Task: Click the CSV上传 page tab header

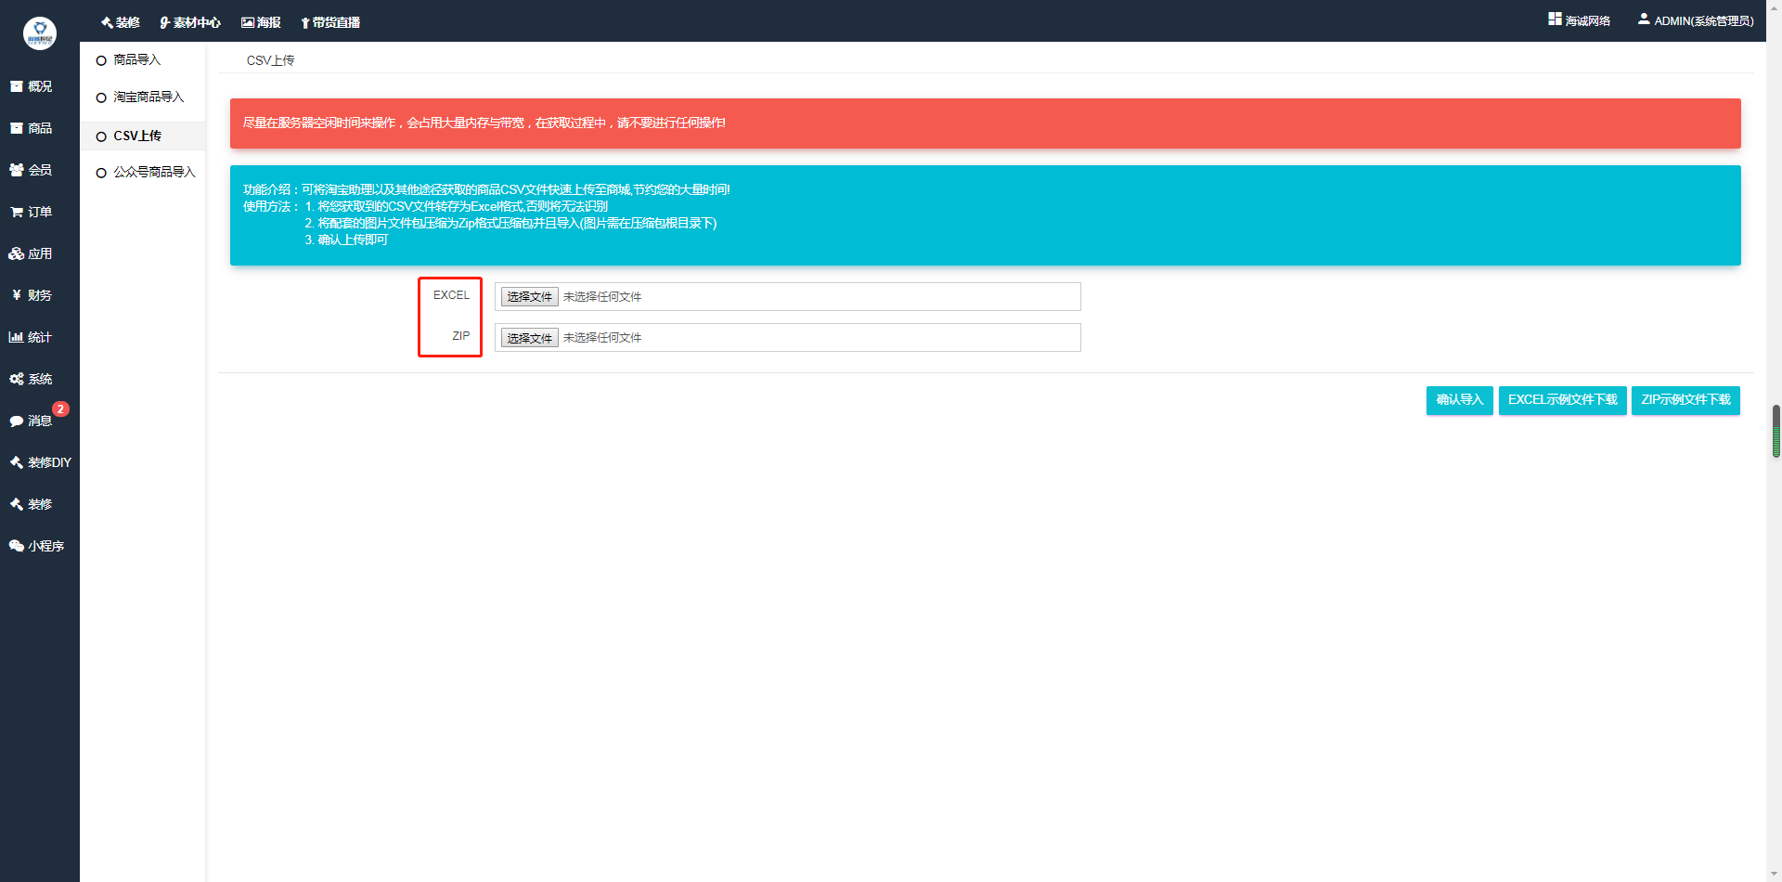Action: 270,60
